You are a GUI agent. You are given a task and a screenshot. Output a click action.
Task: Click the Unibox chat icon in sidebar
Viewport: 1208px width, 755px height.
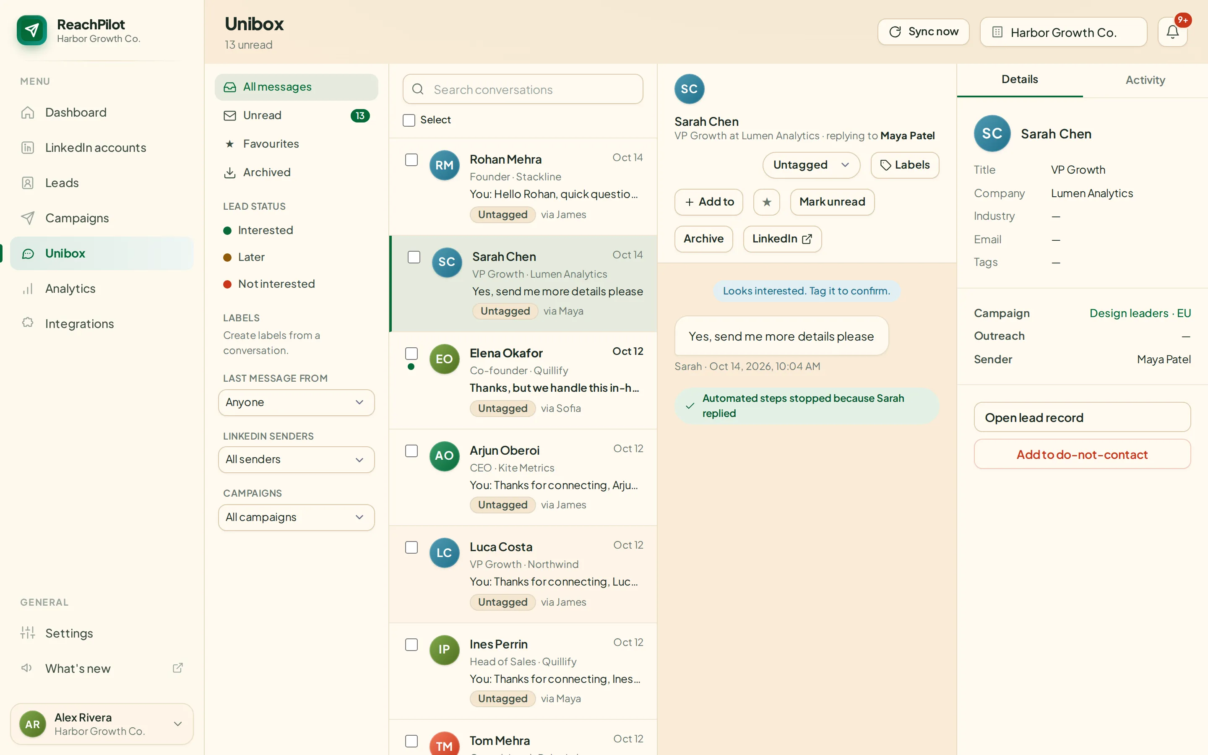tap(28, 253)
